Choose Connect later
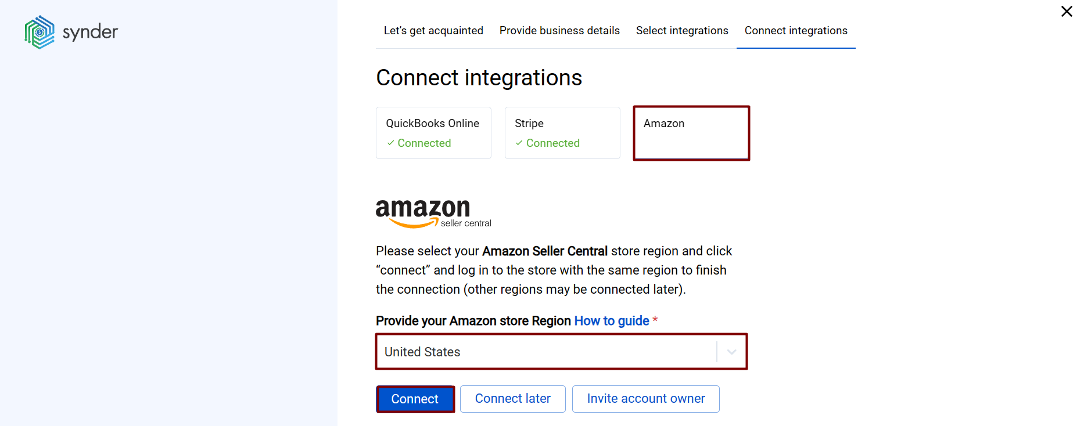The height and width of the screenshot is (426, 1084). [512, 399]
